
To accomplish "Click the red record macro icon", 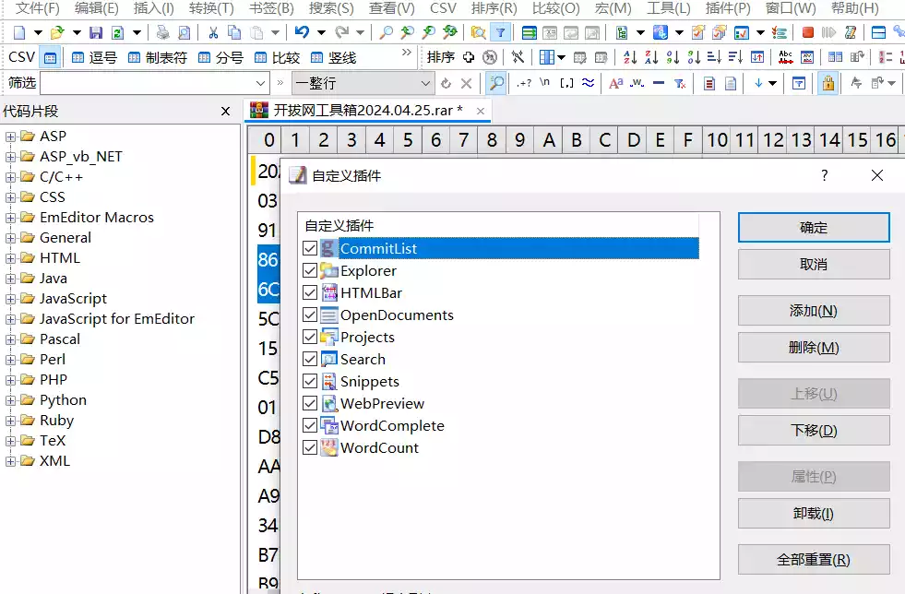I will (x=807, y=32).
